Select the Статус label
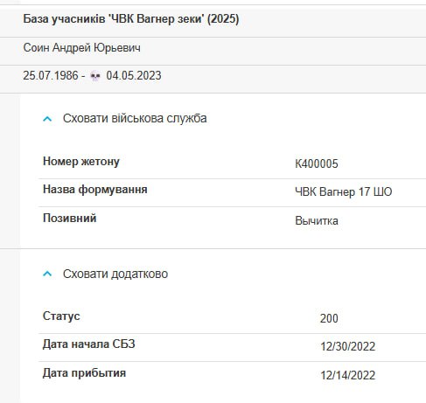 [61, 316]
